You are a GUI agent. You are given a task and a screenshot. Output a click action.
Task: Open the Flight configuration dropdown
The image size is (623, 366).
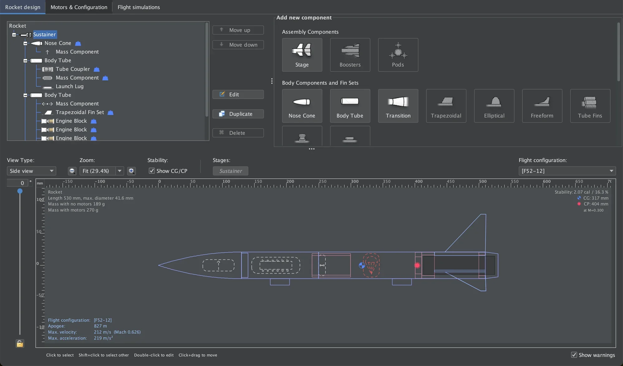click(x=567, y=171)
